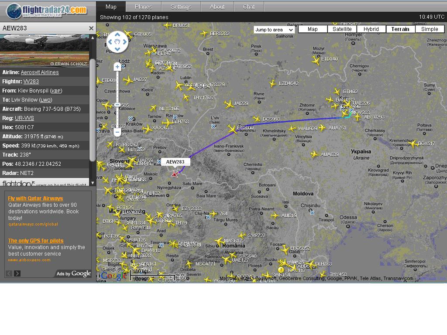Show the next Google ad arrow
Viewport: 447px width, 335px height.
click(x=17, y=273)
